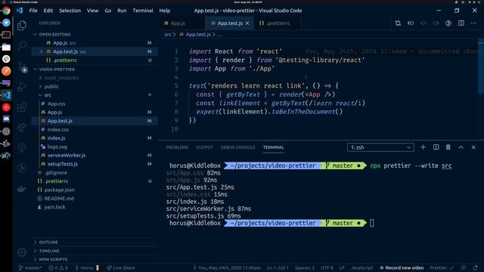This screenshot has height=272, width=484.
Task: Click the master branch indicator in the status bar
Action: click(30, 267)
